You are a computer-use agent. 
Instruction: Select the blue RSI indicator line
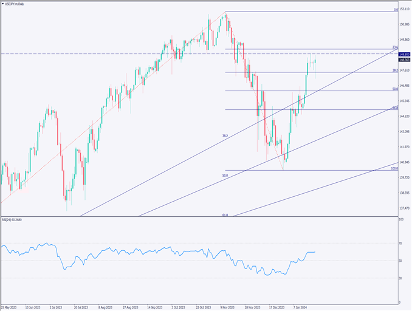tap(122, 250)
